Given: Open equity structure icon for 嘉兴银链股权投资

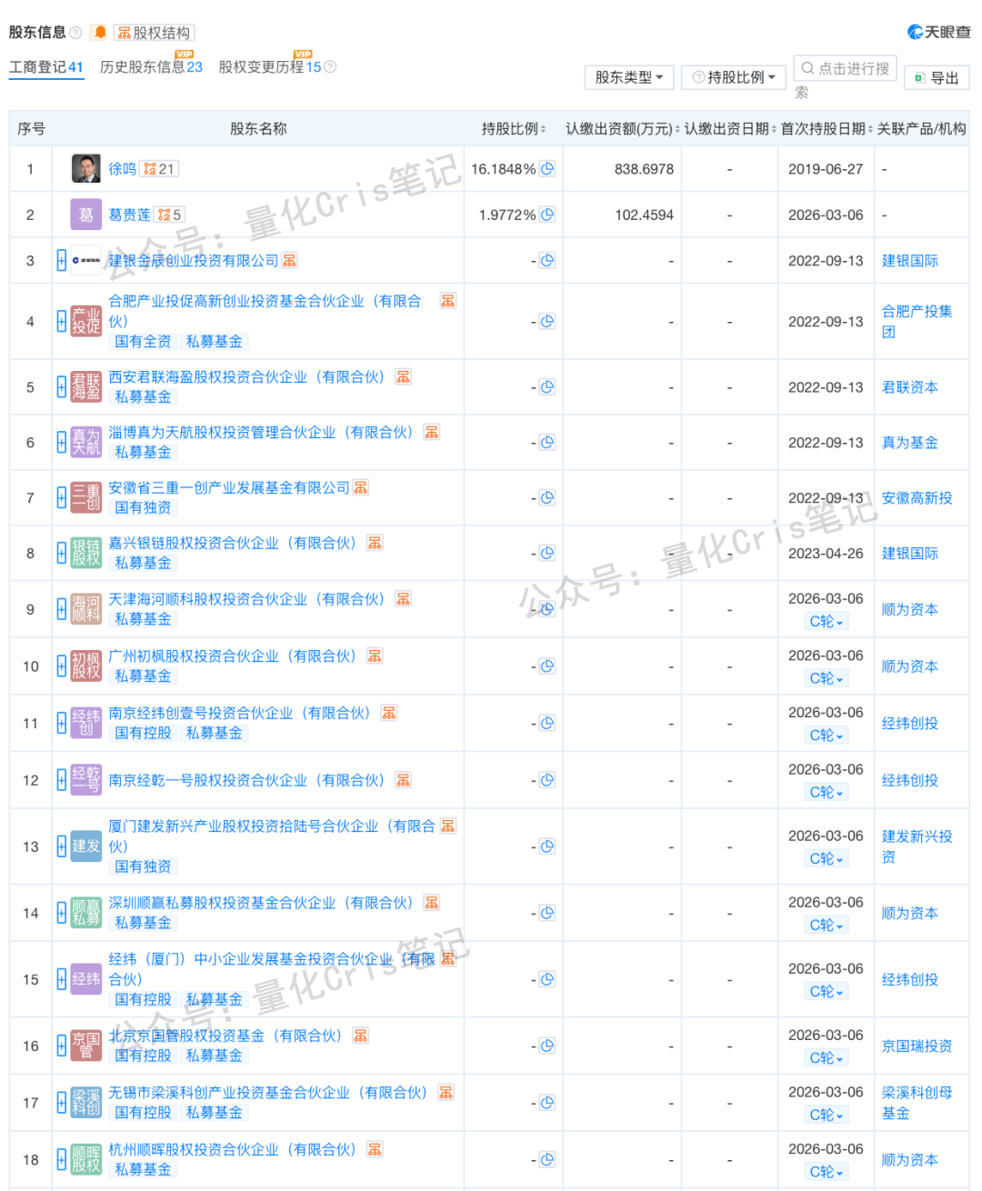Looking at the screenshot, I should pyautogui.click(x=375, y=543).
